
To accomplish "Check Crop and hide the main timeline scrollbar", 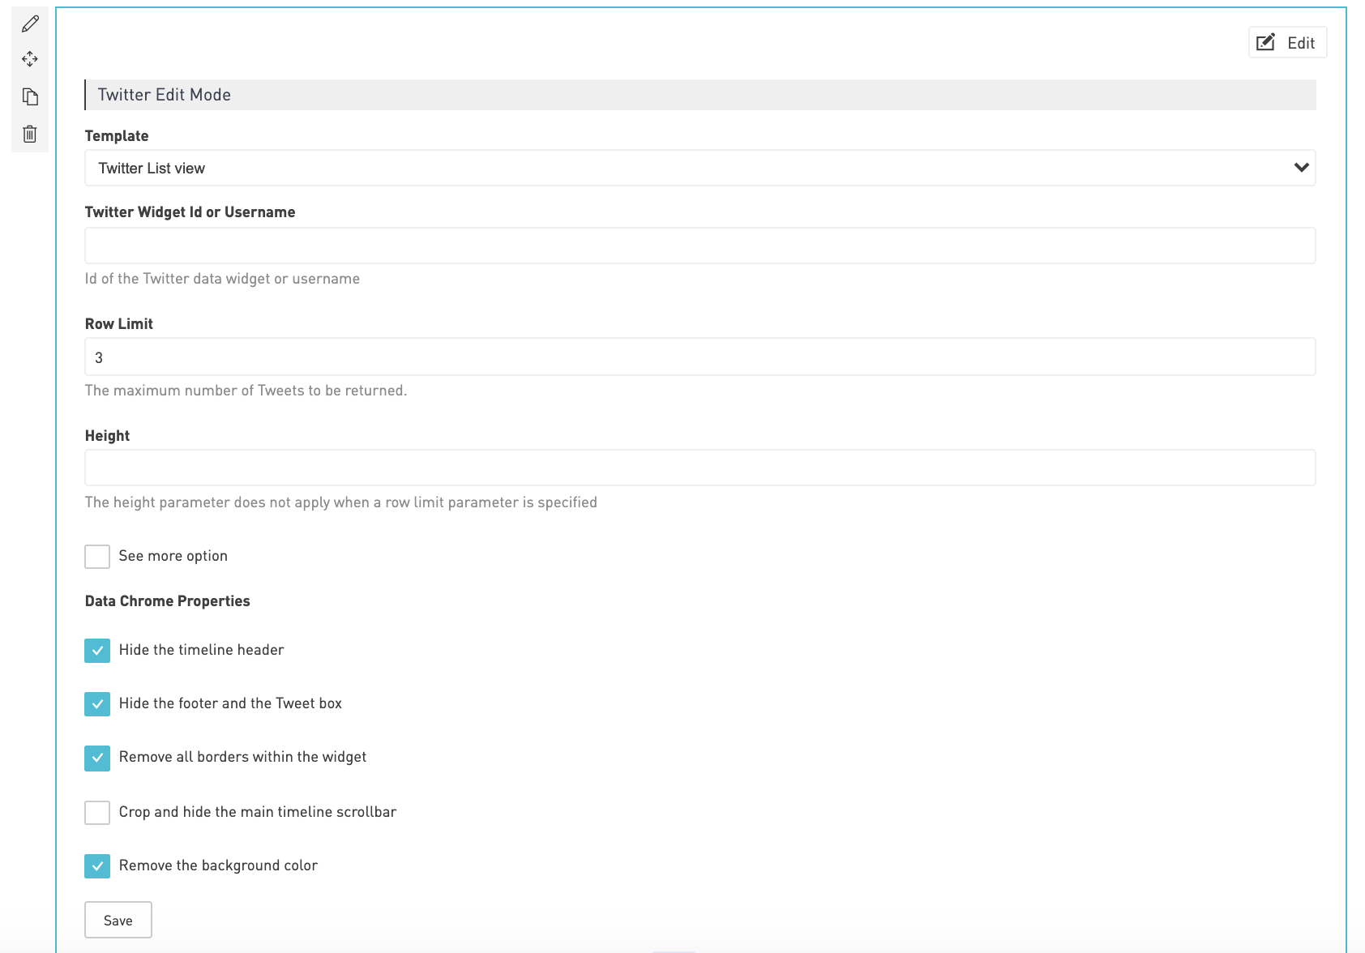I will 97,813.
